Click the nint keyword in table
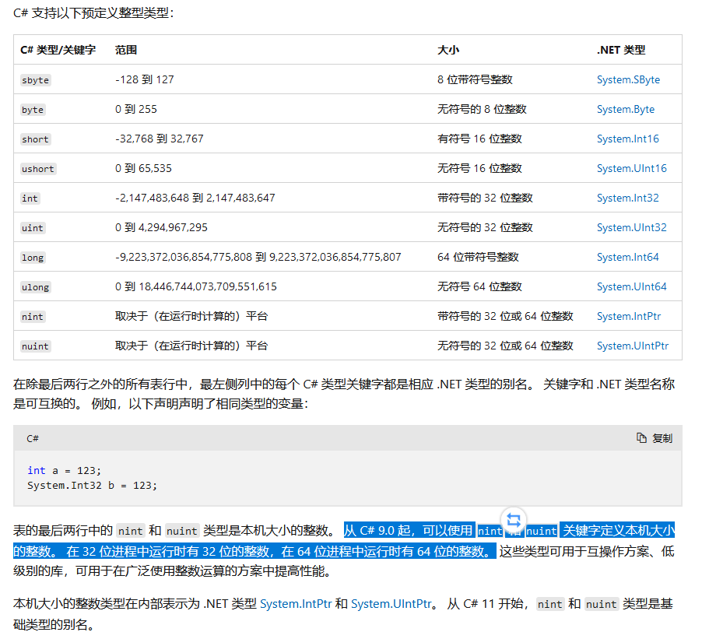The height and width of the screenshot is (639, 702). point(33,317)
